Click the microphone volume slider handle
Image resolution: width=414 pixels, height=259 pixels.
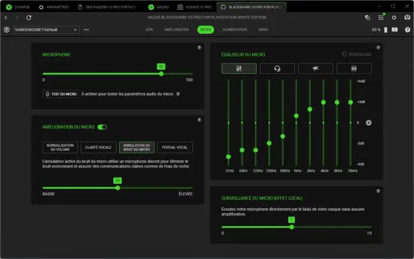161,74
